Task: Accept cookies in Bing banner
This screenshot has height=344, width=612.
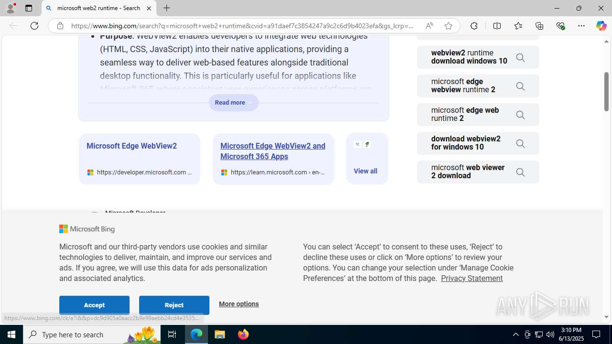Action: click(x=94, y=305)
